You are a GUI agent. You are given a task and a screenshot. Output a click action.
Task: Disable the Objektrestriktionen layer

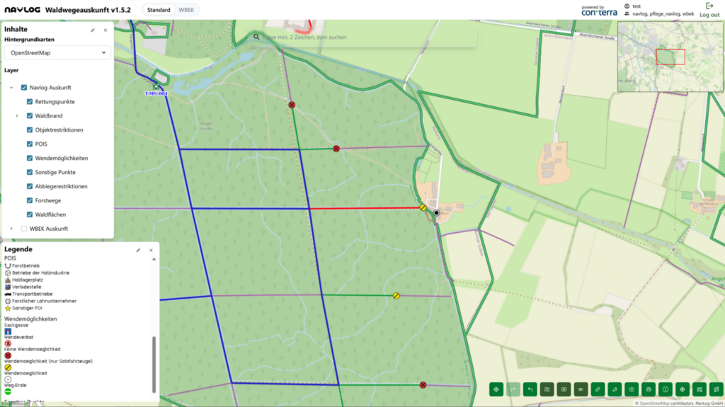(x=30, y=130)
